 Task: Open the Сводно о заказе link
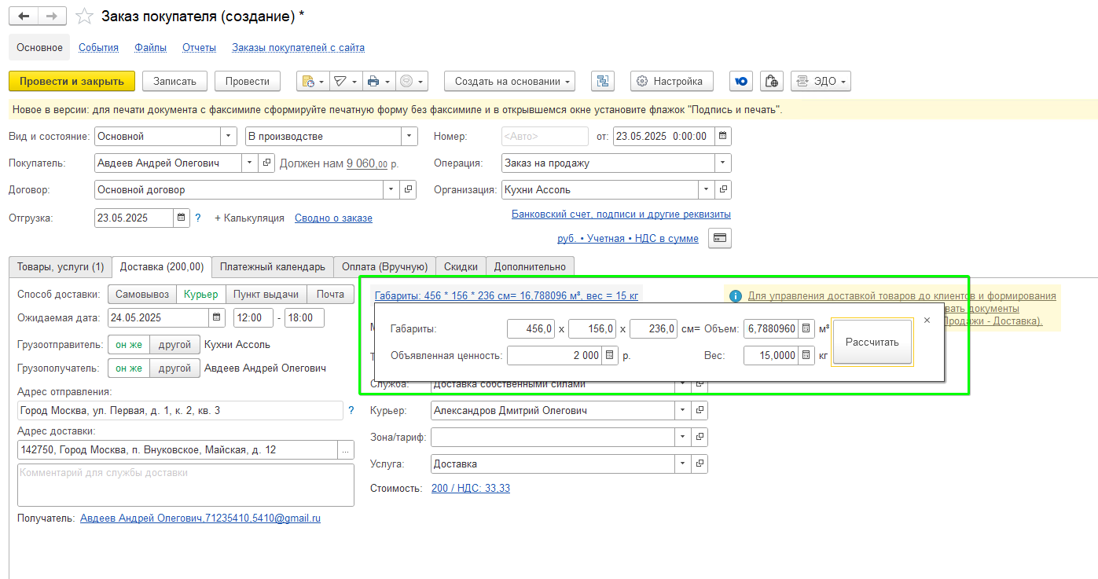tap(333, 218)
